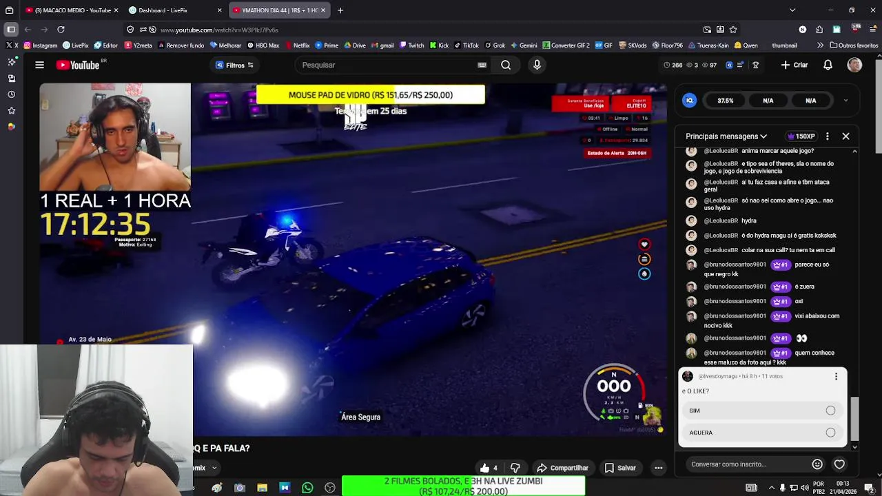Open the emoji picker in chat
Screen dimensions: 882x496
click(817, 464)
